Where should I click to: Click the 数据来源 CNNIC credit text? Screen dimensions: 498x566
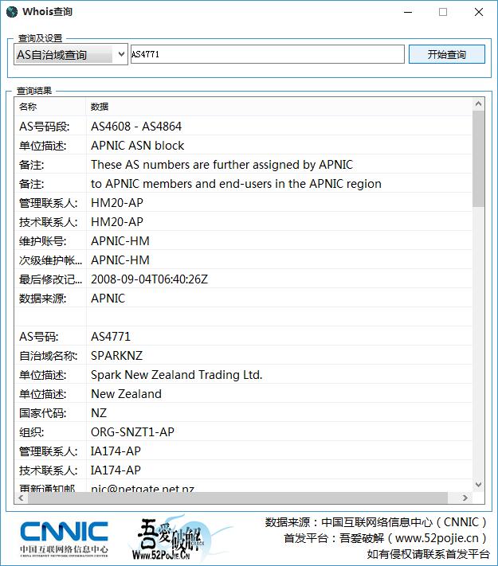[x=376, y=522]
